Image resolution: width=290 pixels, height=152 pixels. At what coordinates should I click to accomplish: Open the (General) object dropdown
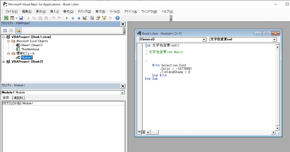tap(204, 39)
